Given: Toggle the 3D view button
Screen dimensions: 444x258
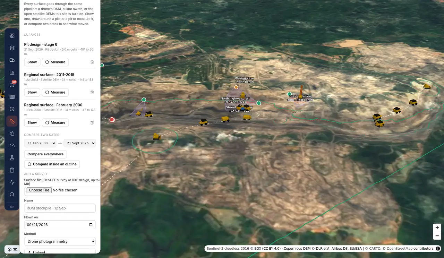Looking at the screenshot, I should [x=12, y=249].
